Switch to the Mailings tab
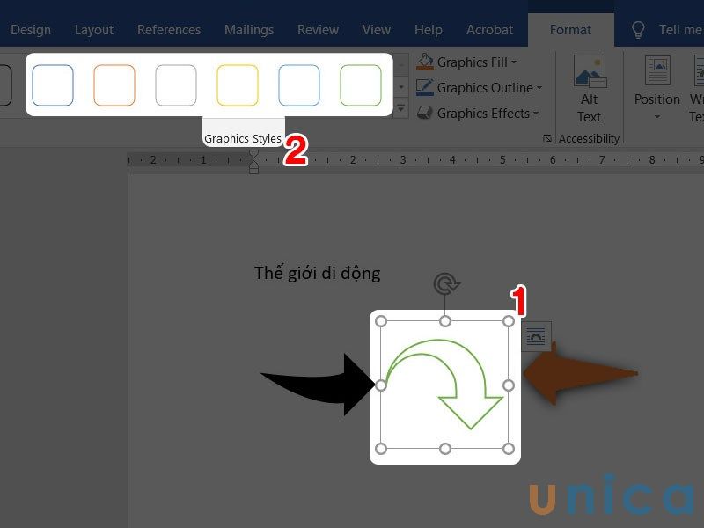The image size is (704, 528). point(249,30)
